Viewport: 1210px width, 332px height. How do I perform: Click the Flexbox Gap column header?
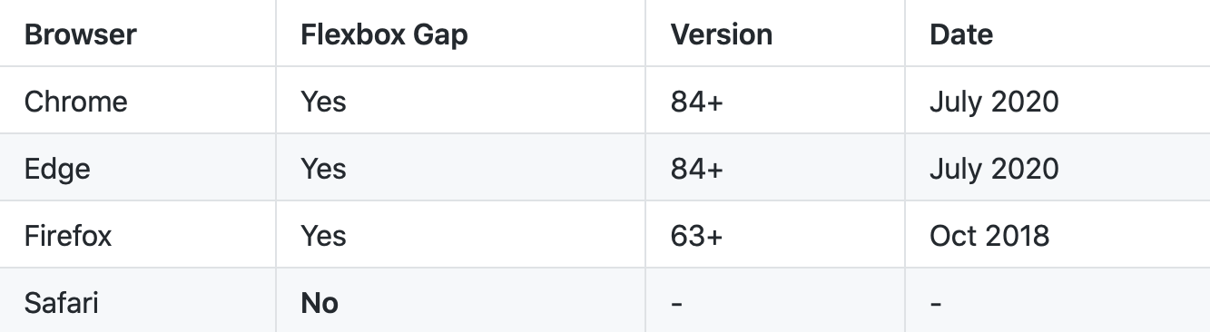(384, 34)
